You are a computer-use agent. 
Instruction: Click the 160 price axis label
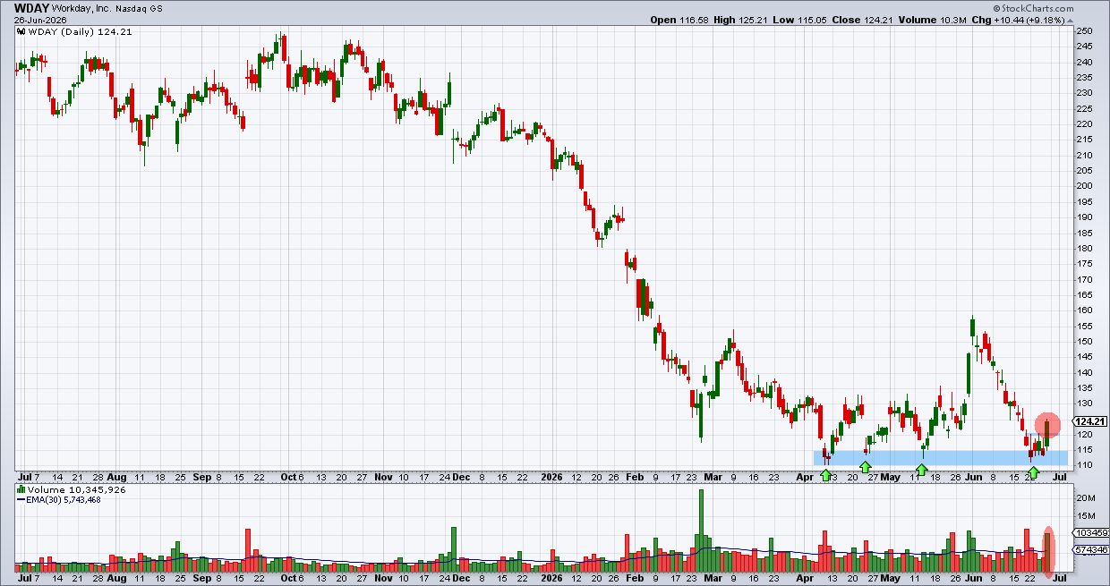[x=1084, y=310]
